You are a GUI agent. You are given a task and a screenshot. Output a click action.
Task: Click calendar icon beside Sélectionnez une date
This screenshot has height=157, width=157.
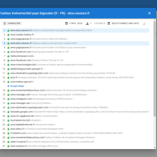[x=109, y=24]
